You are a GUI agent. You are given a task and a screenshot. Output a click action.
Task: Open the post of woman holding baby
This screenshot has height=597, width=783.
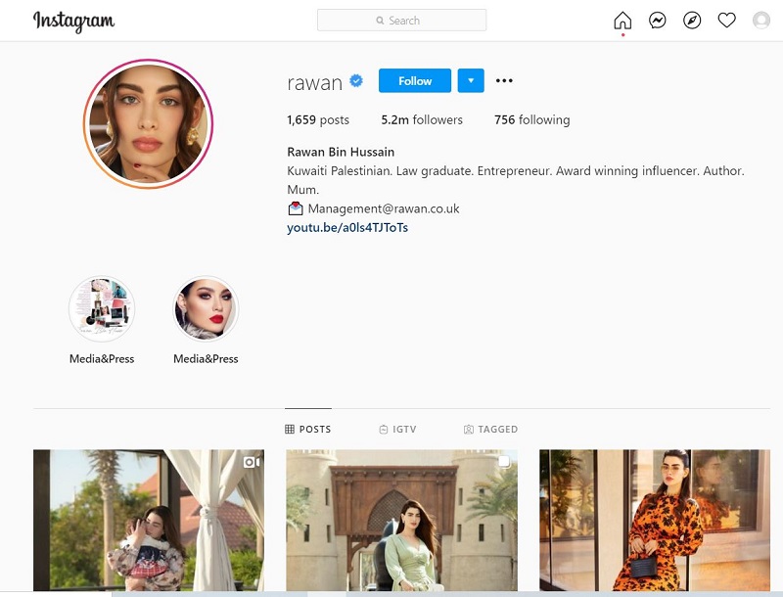pos(149,520)
